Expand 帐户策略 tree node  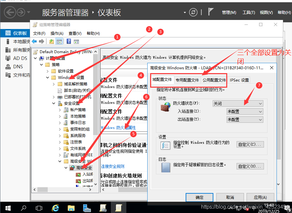pos(60,110)
